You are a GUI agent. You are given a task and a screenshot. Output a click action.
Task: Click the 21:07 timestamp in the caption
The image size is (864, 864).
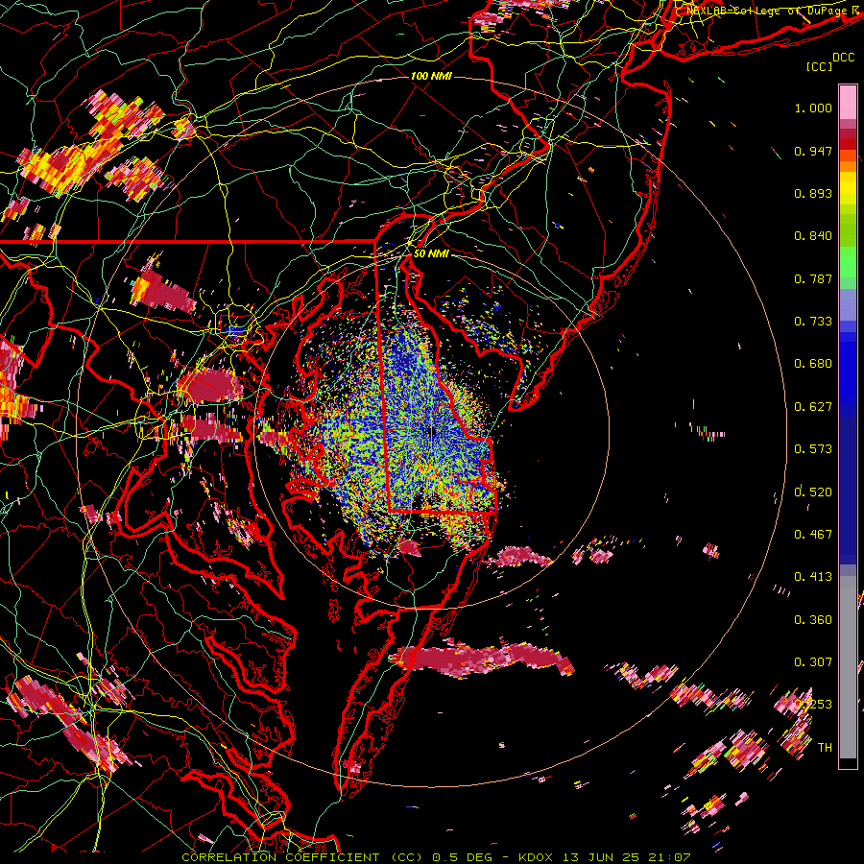coord(669,857)
